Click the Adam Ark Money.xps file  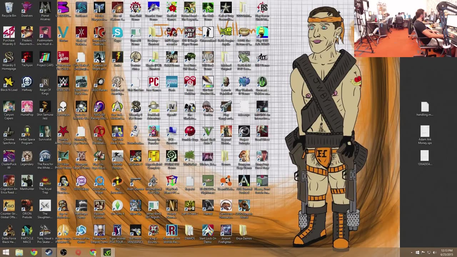425,135
